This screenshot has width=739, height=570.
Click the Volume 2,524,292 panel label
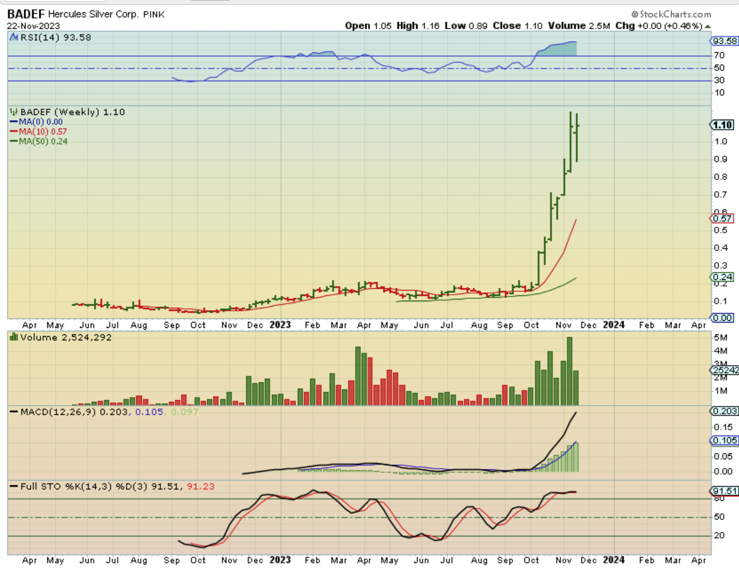(x=66, y=337)
